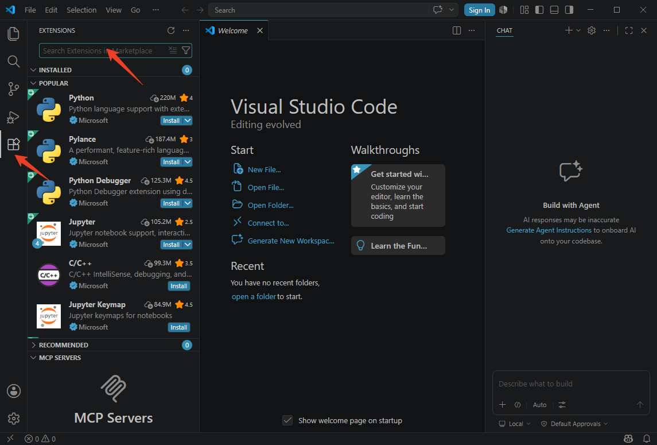Click the Sign In button
This screenshot has height=445, width=657.
point(479,10)
